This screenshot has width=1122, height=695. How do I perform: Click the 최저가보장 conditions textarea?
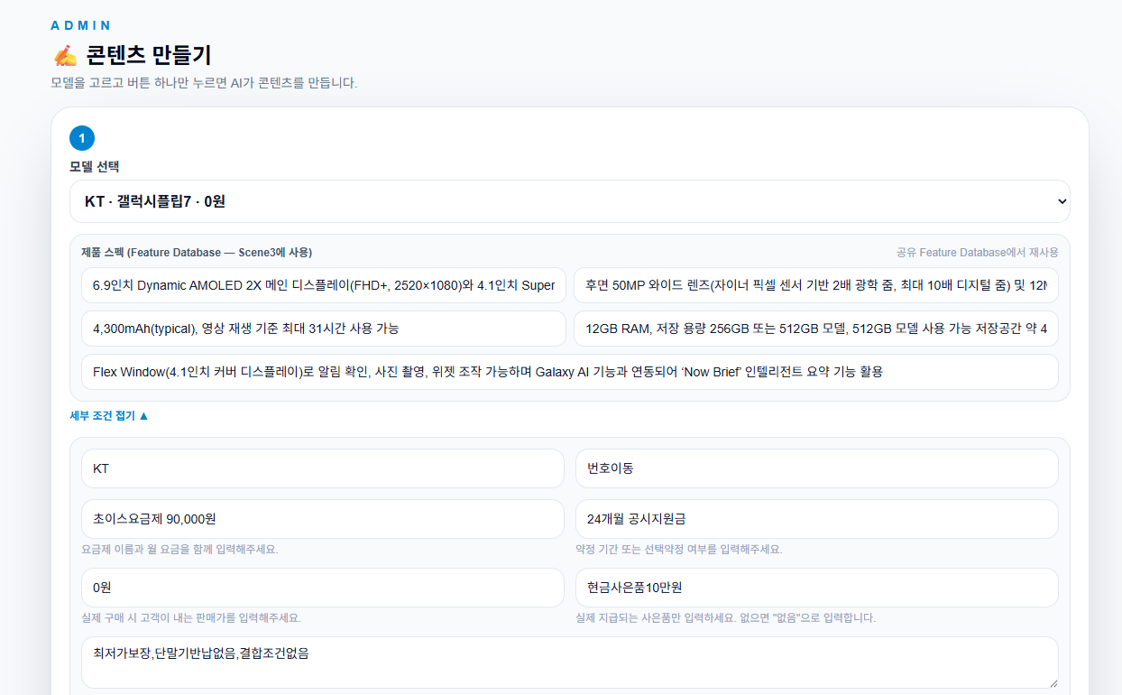[570, 663]
